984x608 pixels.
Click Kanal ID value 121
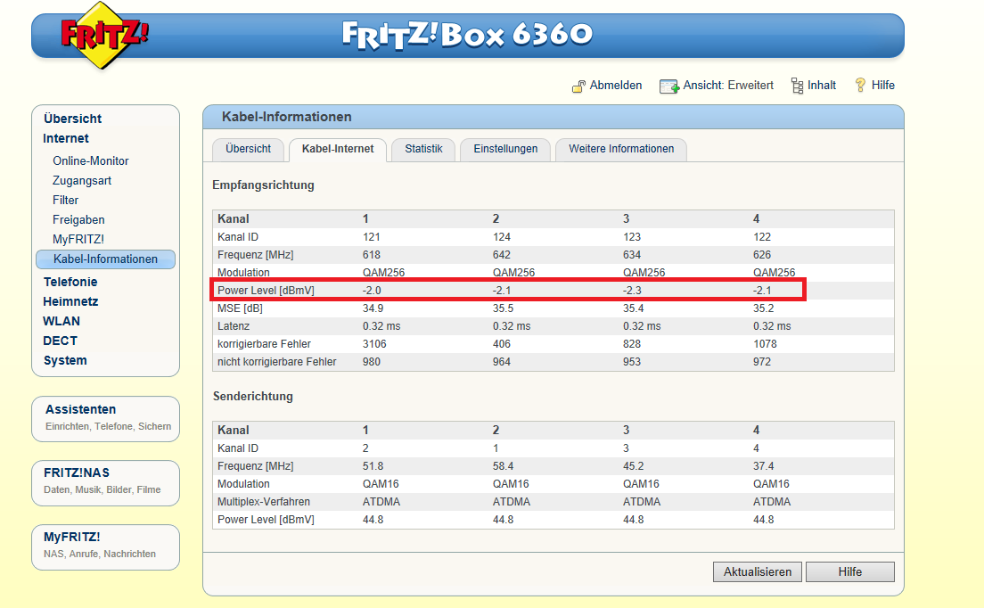[x=372, y=237]
